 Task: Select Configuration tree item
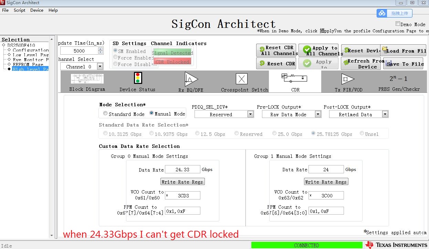point(31,50)
